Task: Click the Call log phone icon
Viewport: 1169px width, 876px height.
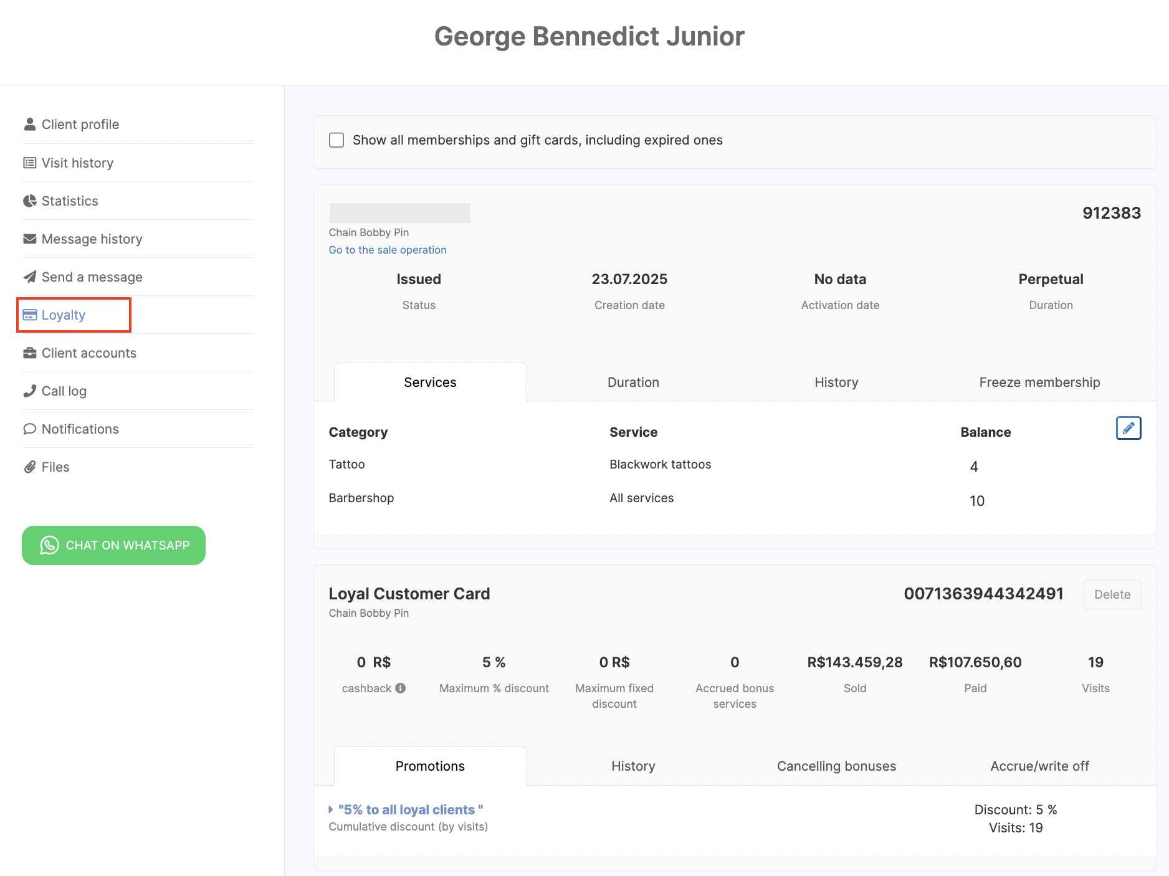Action: pos(29,391)
